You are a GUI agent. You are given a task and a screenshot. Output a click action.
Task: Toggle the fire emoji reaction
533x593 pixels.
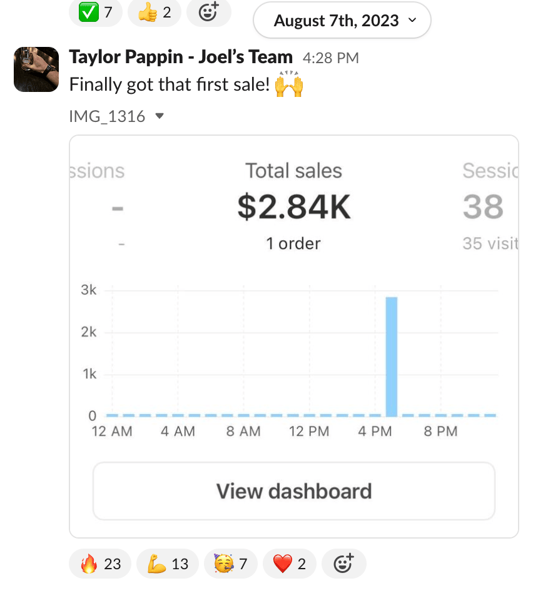[x=100, y=564]
